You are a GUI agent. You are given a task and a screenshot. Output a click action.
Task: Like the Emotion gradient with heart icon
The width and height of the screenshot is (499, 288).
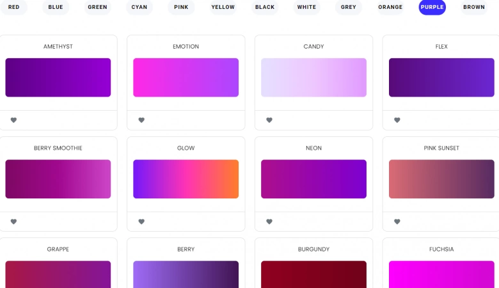pyautogui.click(x=141, y=120)
